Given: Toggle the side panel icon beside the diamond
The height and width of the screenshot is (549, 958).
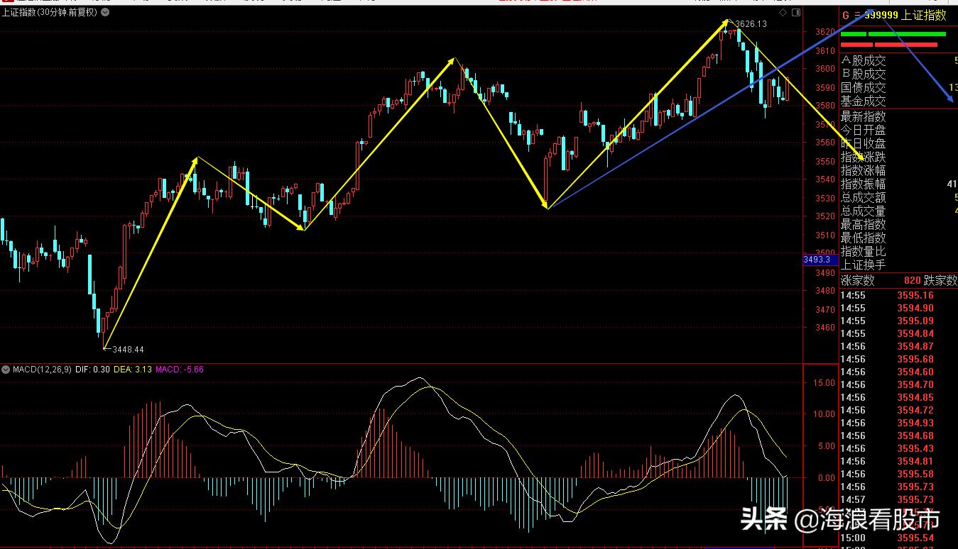Looking at the screenshot, I should pyautogui.click(x=795, y=12).
